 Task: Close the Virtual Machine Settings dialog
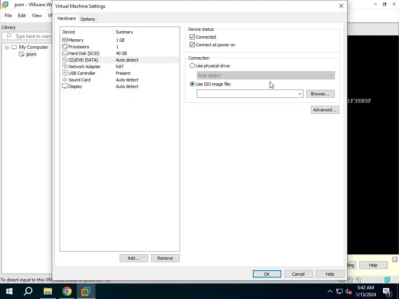341,6
